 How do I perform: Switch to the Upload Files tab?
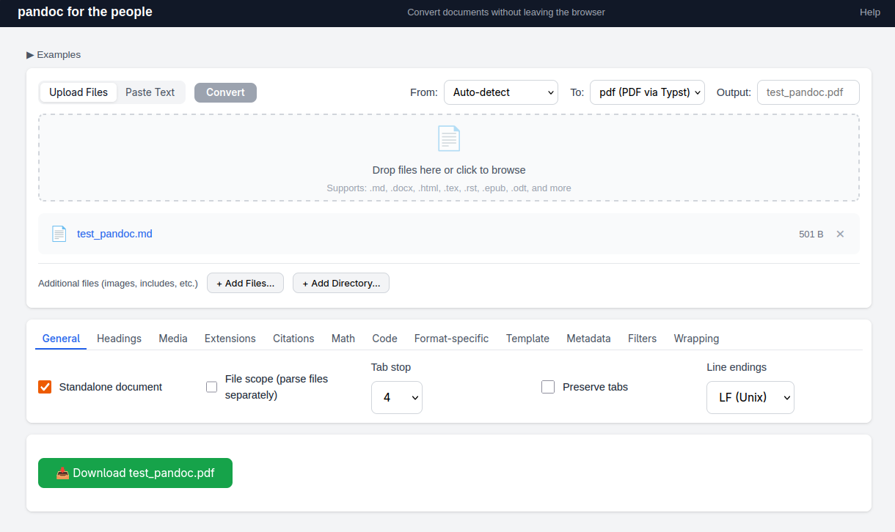78,92
